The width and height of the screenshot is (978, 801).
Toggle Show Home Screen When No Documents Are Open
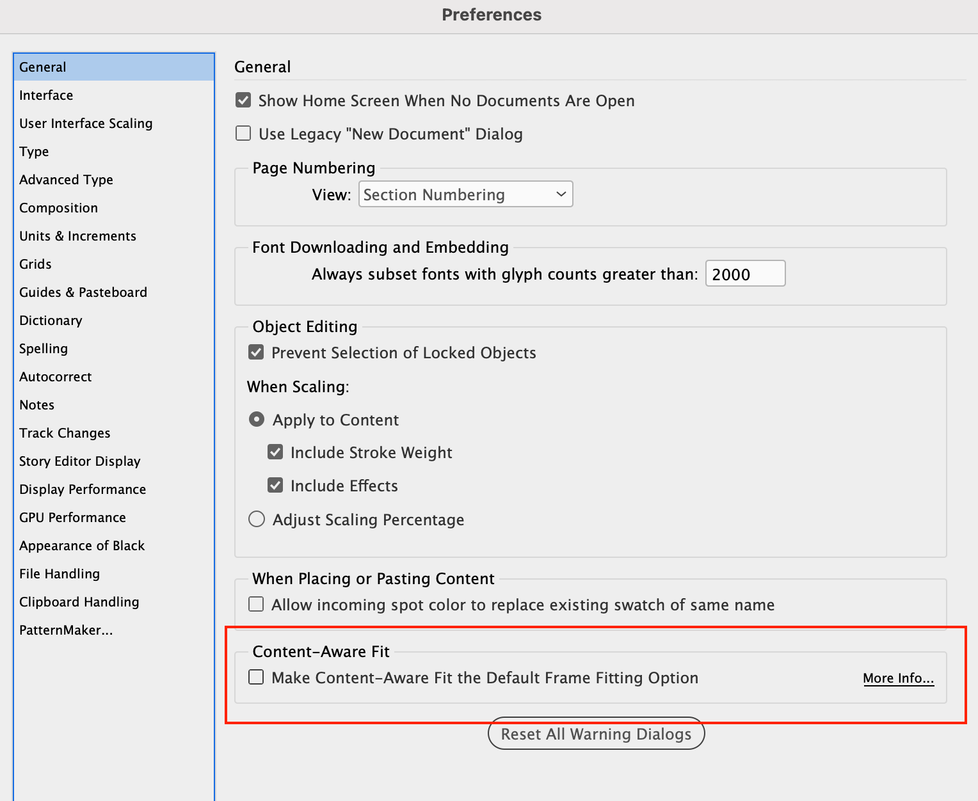click(x=243, y=100)
